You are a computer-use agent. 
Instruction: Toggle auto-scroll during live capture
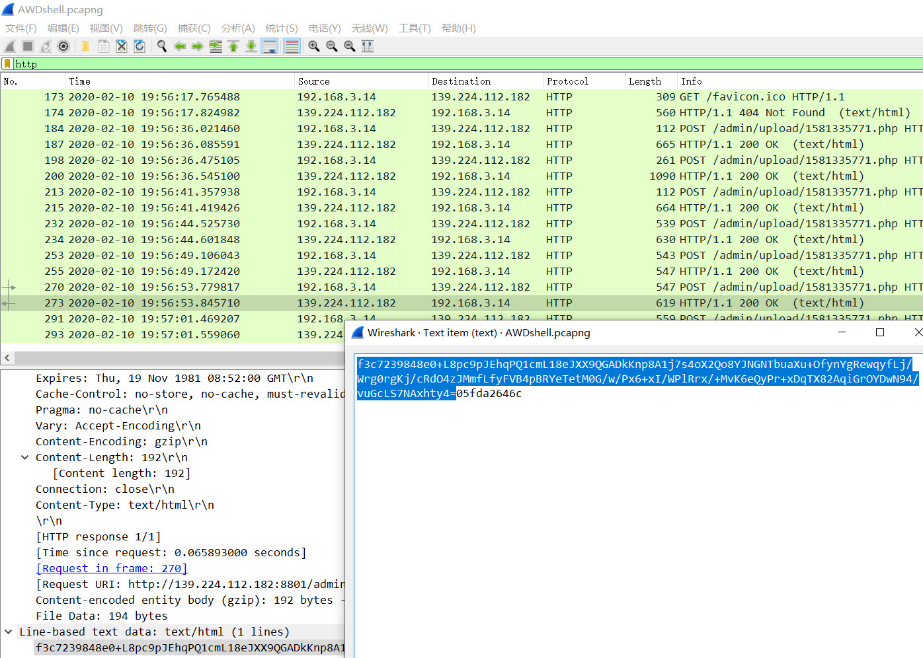[270, 46]
